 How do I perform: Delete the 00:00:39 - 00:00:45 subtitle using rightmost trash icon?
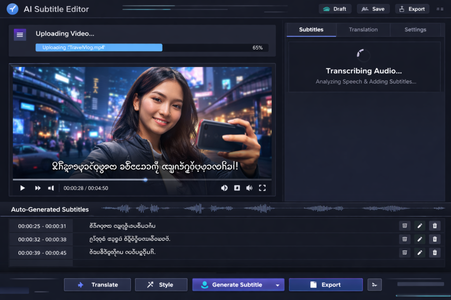[435, 253]
